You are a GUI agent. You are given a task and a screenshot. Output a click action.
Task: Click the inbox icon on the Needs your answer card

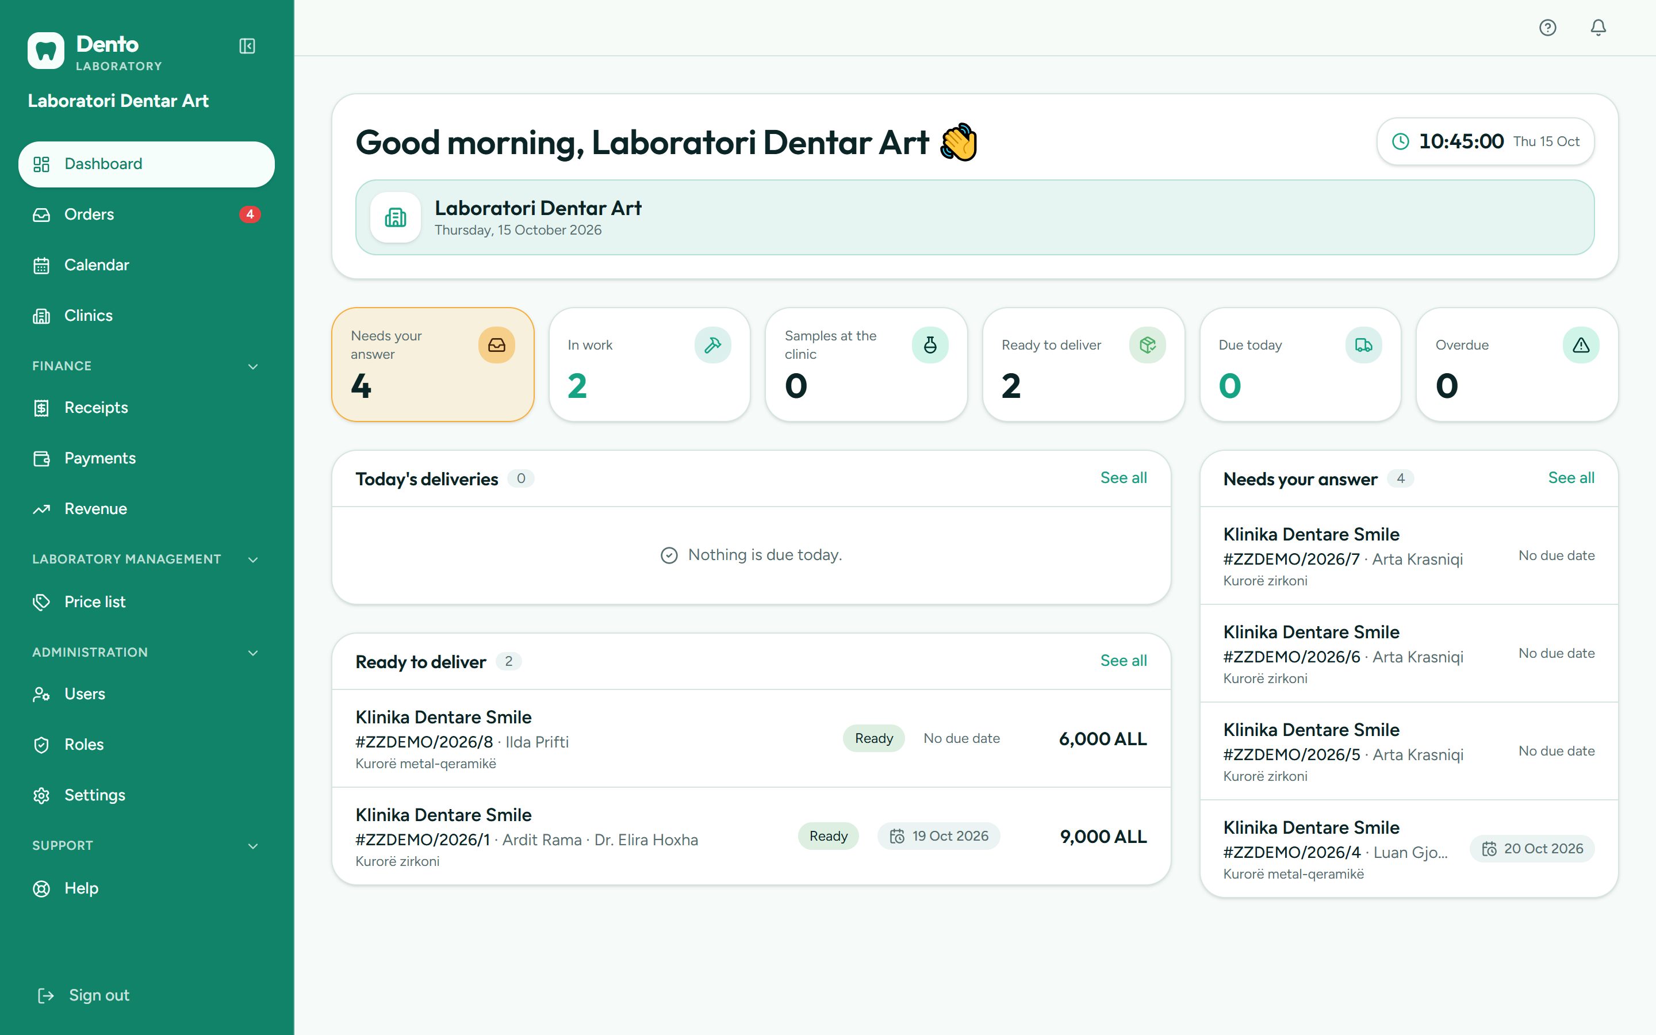click(496, 345)
